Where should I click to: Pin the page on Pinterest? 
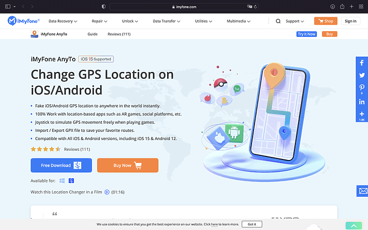point(362,87)
